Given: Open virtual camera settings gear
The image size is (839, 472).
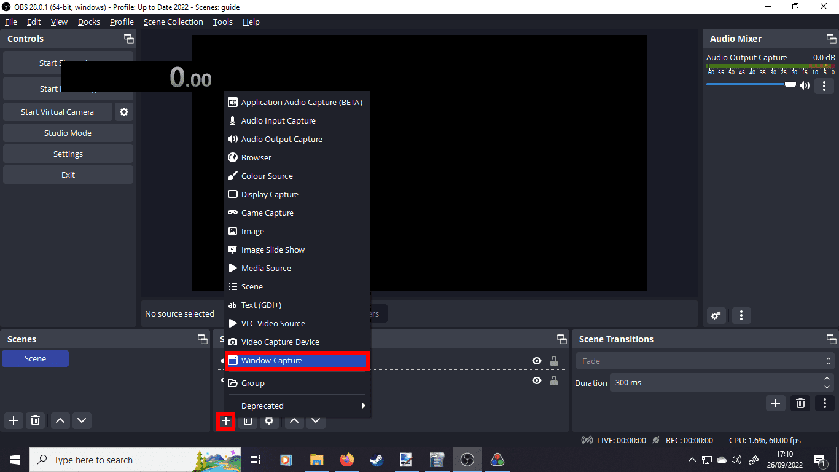Looking at the screenshot, I should pos(124,112).
